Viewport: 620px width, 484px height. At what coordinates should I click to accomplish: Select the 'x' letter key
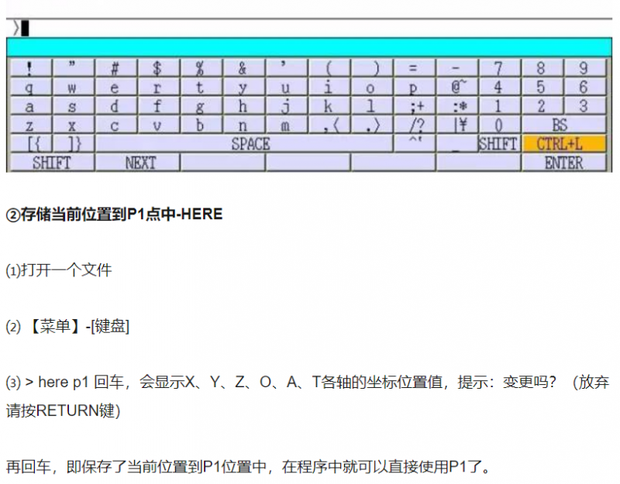pyautogui.click(x=73, y=125)
